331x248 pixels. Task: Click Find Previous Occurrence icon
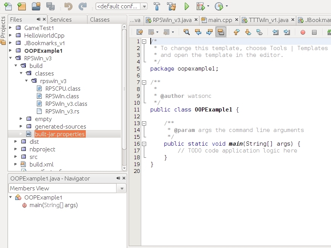point(198,32)
